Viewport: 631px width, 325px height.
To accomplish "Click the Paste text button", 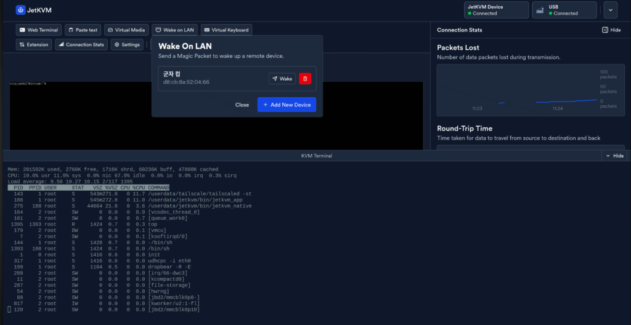I will coord(83,30).
